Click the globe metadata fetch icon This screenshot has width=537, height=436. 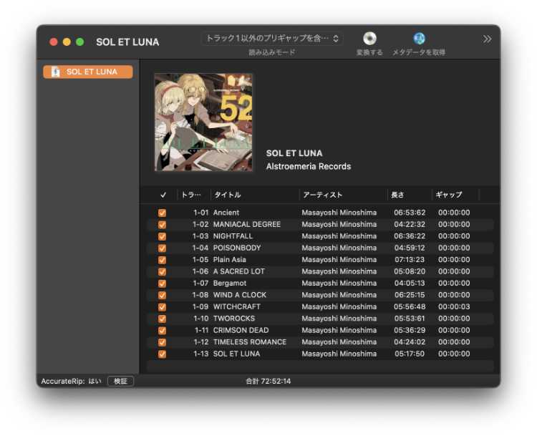click(x=419, y=39)
